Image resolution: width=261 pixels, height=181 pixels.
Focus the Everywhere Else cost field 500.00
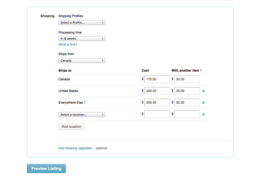click(x=157, y=103)
